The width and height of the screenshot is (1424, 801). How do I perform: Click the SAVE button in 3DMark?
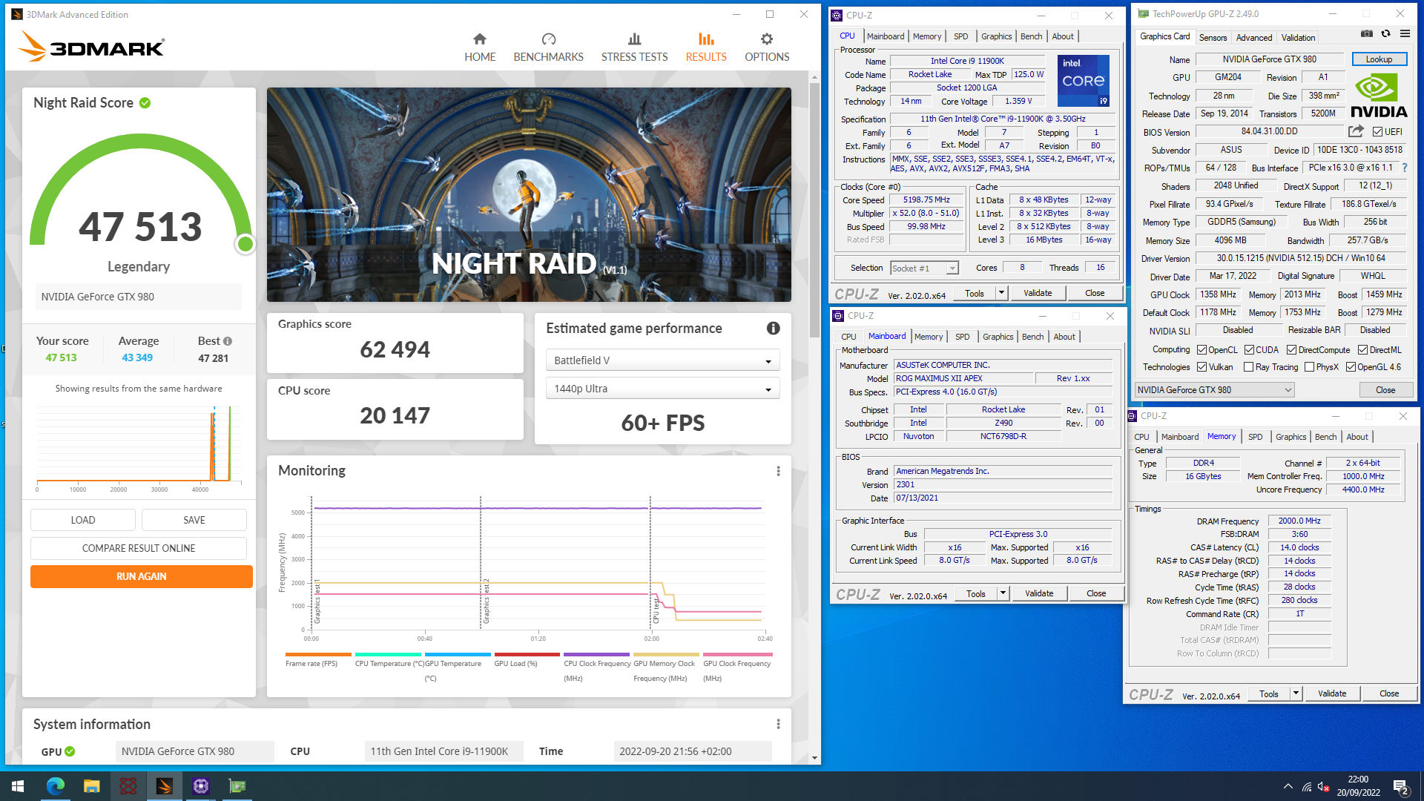coord(194,520)
